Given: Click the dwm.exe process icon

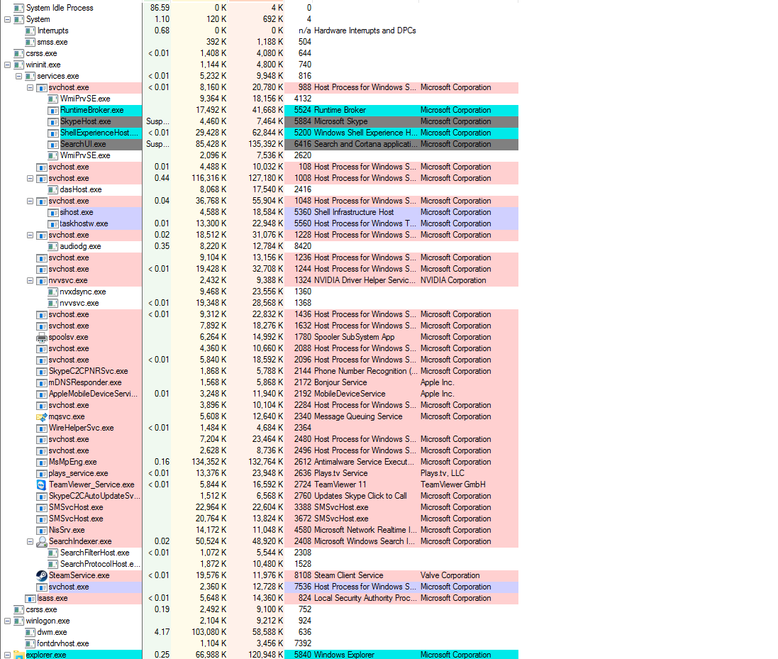Looking at the screenshot, I should (30, 632).
